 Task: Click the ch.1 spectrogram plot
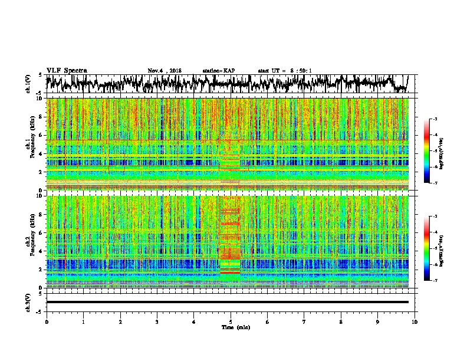(228, 144)
